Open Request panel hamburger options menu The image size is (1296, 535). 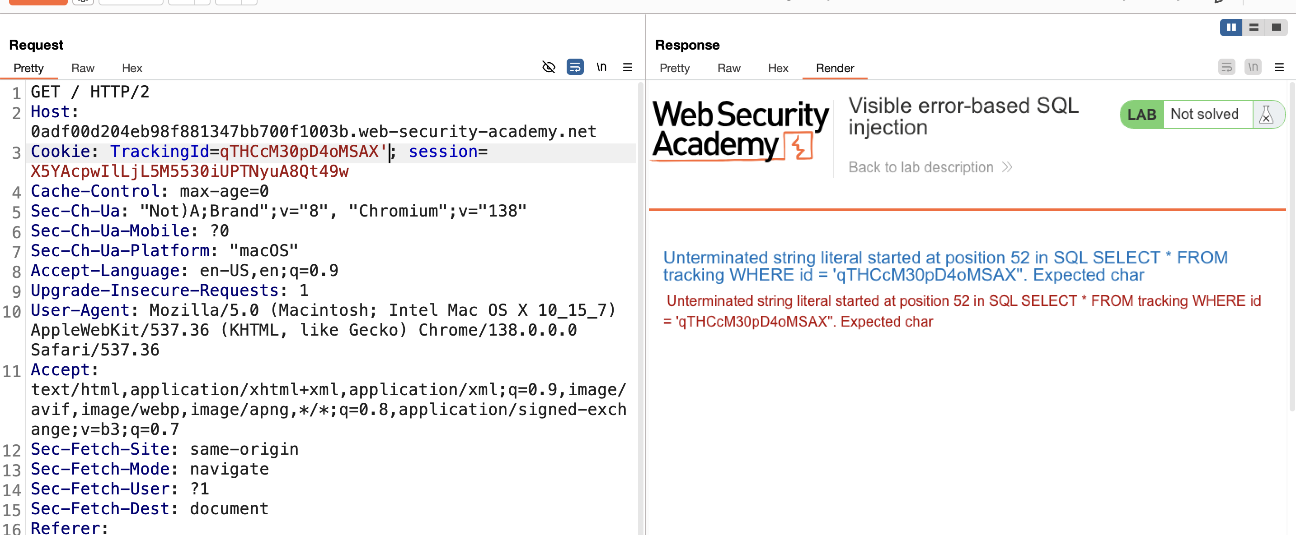(x=627, y=67)
